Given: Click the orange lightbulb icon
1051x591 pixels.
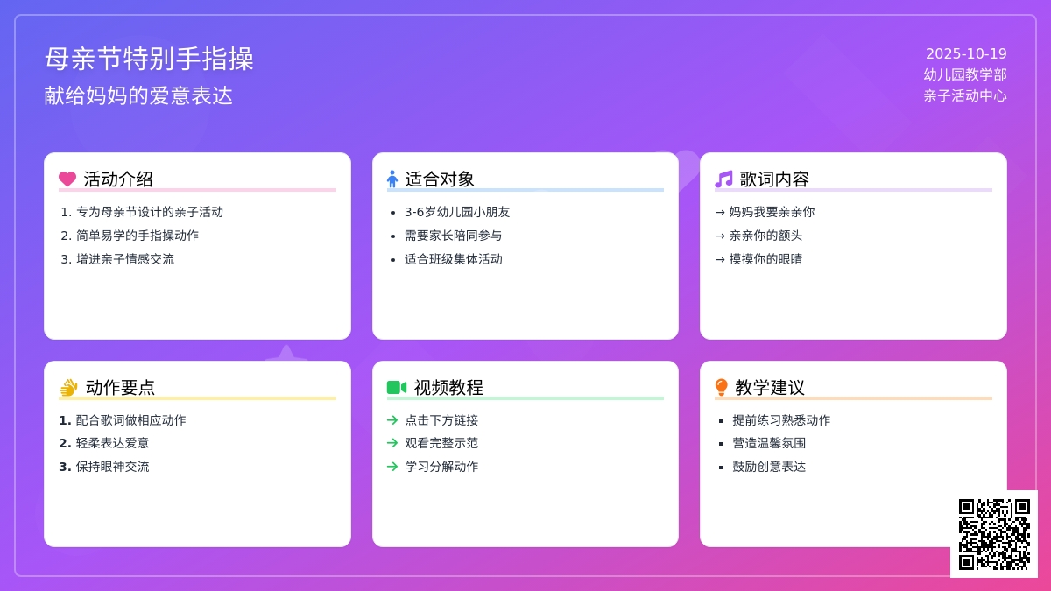Looking at the screenshot, I should [x=722, y=388].
